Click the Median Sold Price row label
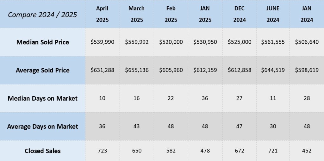This screenshot has width=324, height=161. click(42, 42)
